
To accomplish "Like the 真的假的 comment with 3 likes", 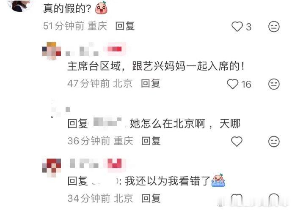I will [x=237, y=27].
